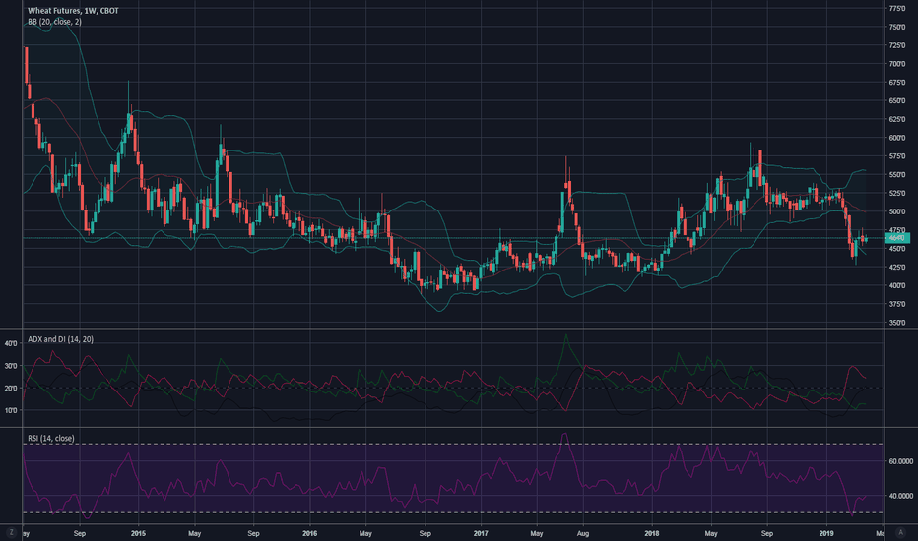Click the 2019 label on time axis

tap(826, 533)
